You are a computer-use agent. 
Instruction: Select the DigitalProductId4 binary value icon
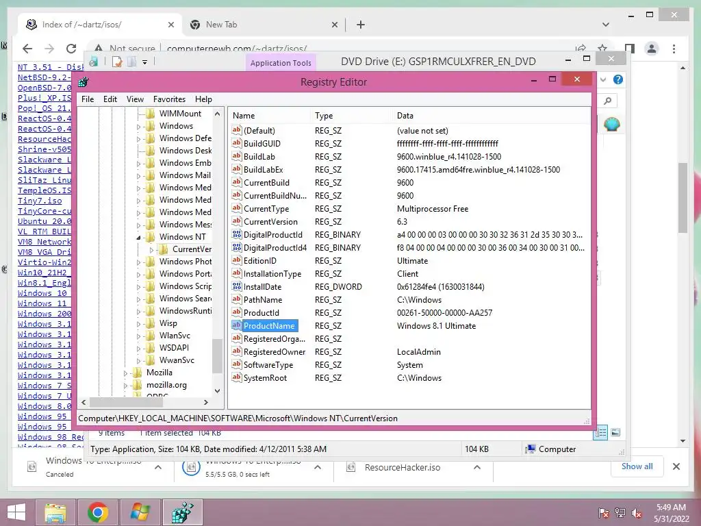236,247
